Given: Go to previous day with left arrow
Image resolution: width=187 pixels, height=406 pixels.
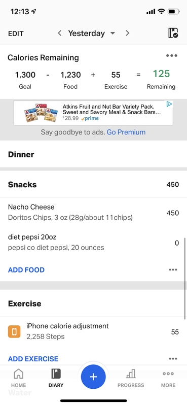Looking at the screenshot, I should point(60,33).
